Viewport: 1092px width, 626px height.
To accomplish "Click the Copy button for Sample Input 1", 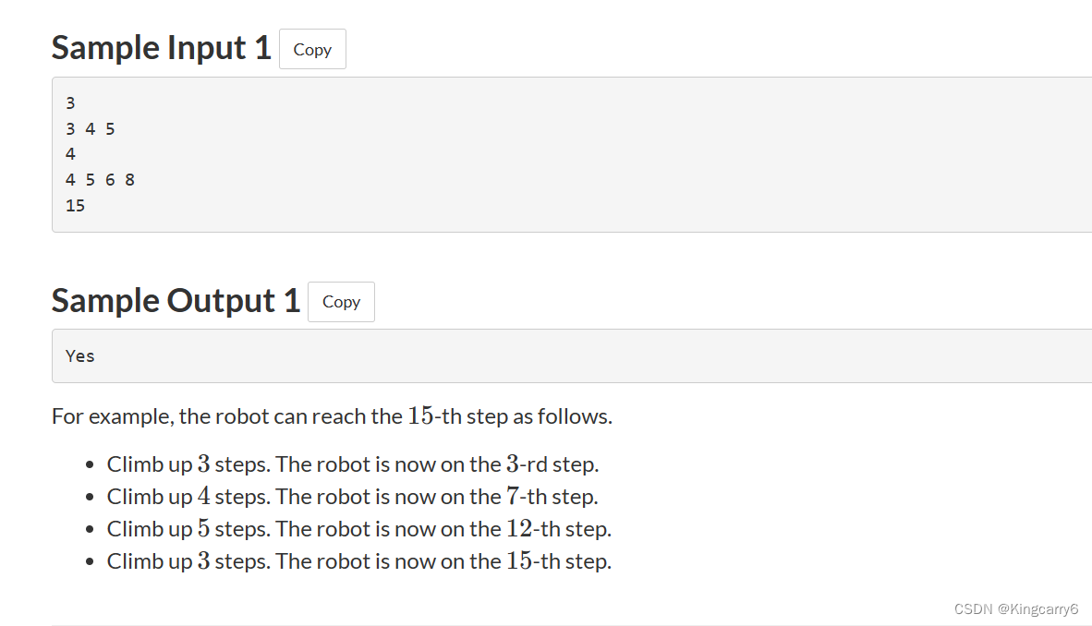I will point(312,49).
